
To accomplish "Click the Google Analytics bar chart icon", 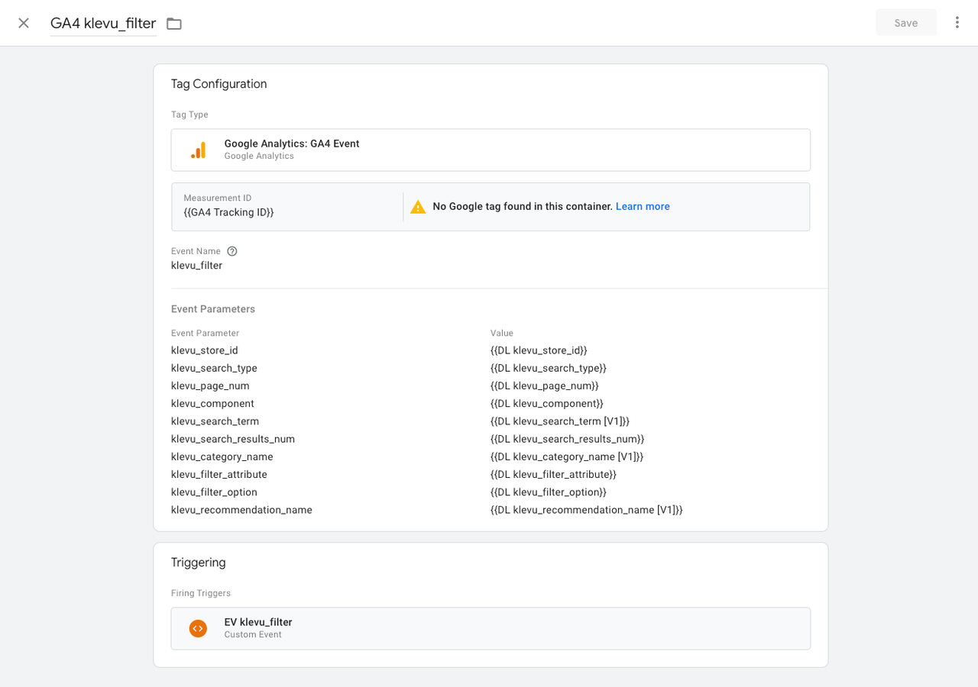I will pos(199,150).
